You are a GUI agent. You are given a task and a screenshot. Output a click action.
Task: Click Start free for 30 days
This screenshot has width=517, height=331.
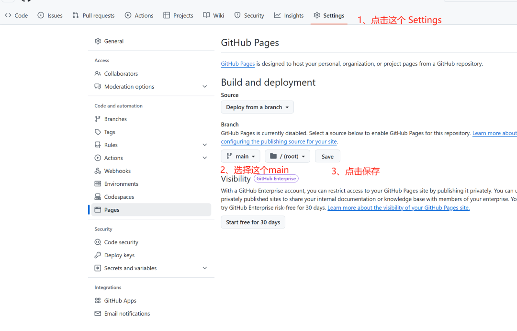point(253,222)
